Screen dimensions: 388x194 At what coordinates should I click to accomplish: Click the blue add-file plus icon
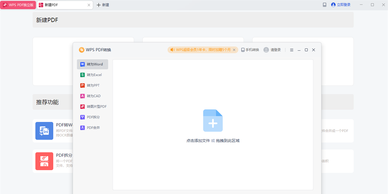coord(213,121)
